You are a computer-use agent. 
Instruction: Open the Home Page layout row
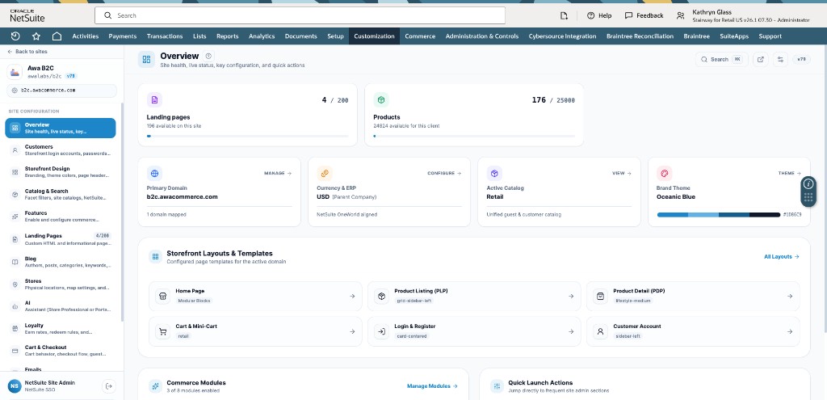point(255,296)
